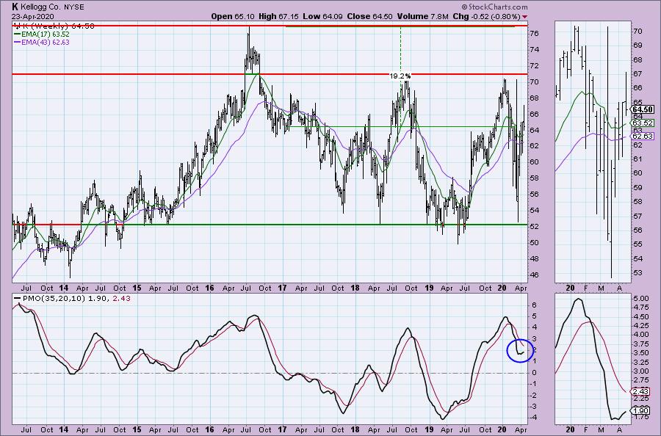Click the 4.25 label on mini PMO axis
This screenshot has width=661, height=436.
(640, 326)
